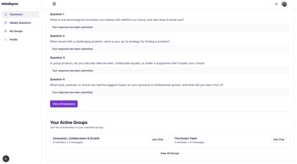Click the Profile person icon
The image size is (297, 164).
coord(6,40)
